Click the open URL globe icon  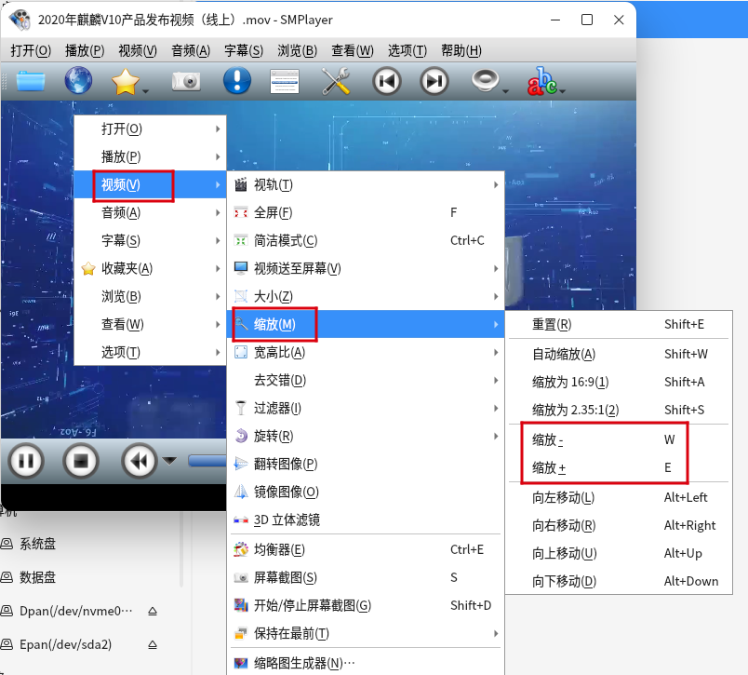point(78,82)
